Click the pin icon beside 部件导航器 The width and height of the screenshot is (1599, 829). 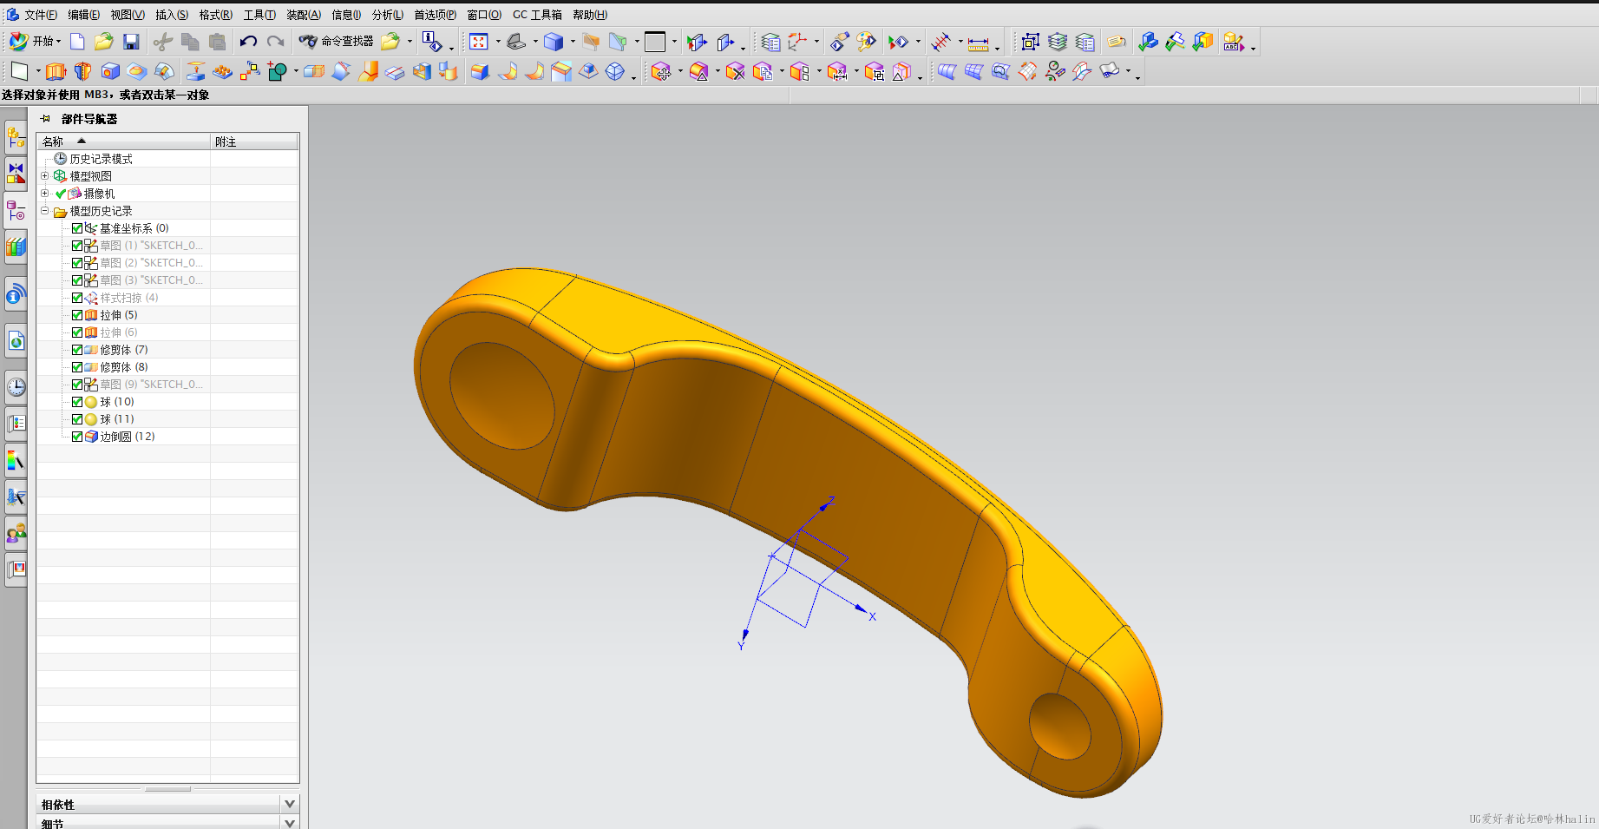(x=45, y=119)
